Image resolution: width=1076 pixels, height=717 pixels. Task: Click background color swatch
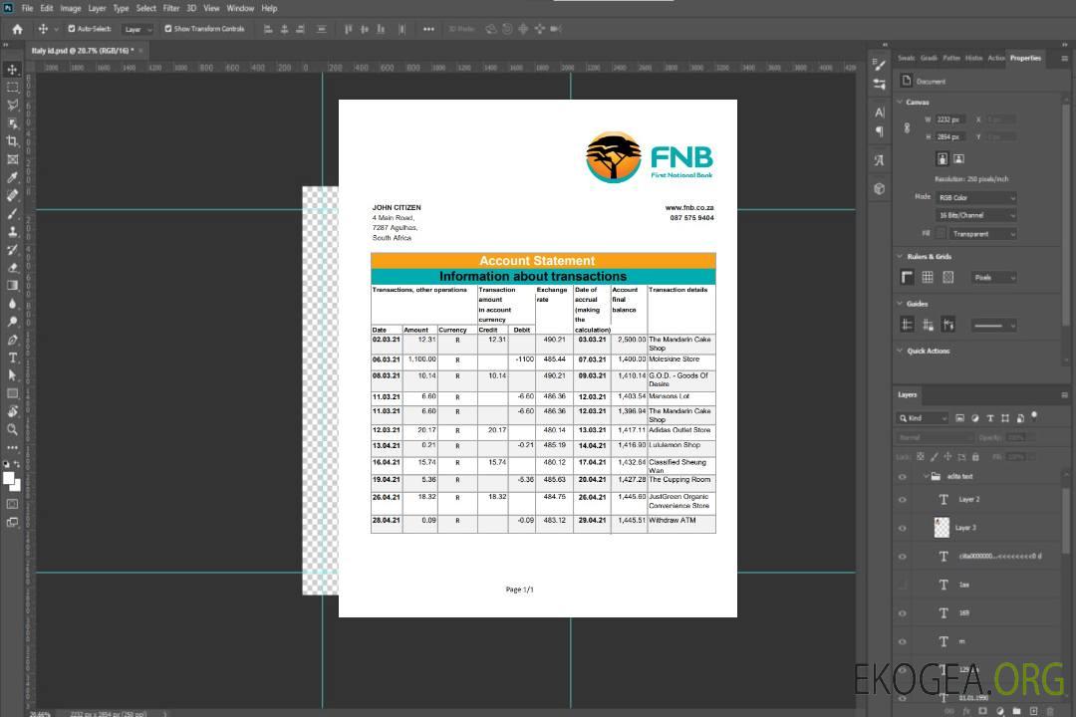click(x=17, y=486)
